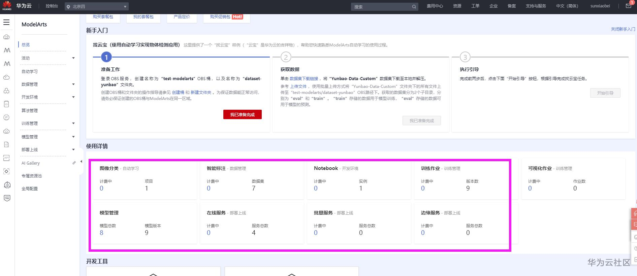
Task: Select step 1 circle 准备工作
Action: click(x=106, y=57)
